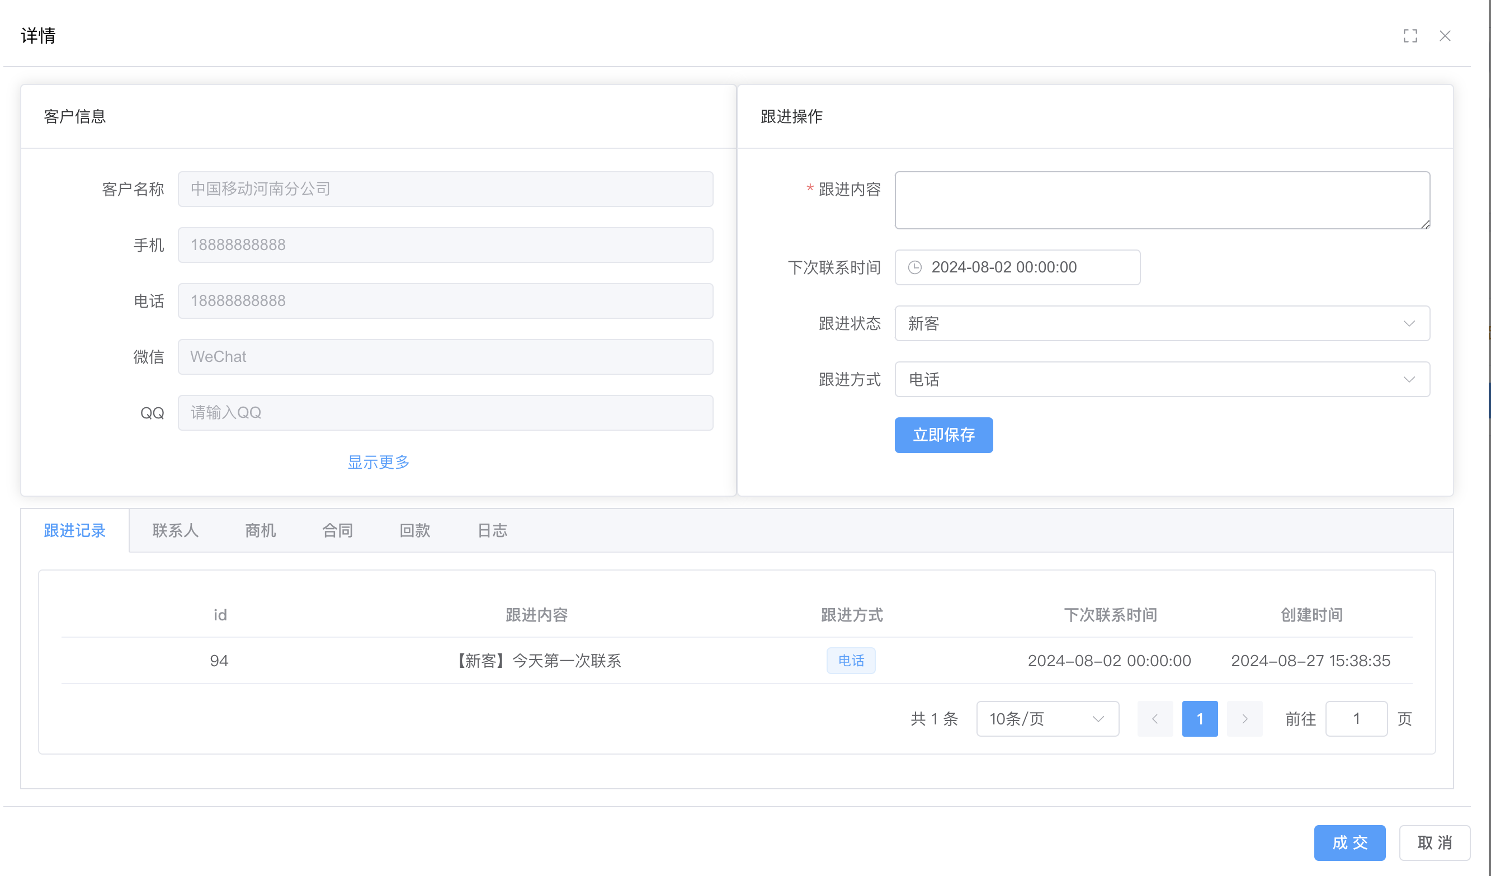This screenshot has width=1491, height=876.
Task: Click the page 1 pagination button
Action: point(1199,719)
